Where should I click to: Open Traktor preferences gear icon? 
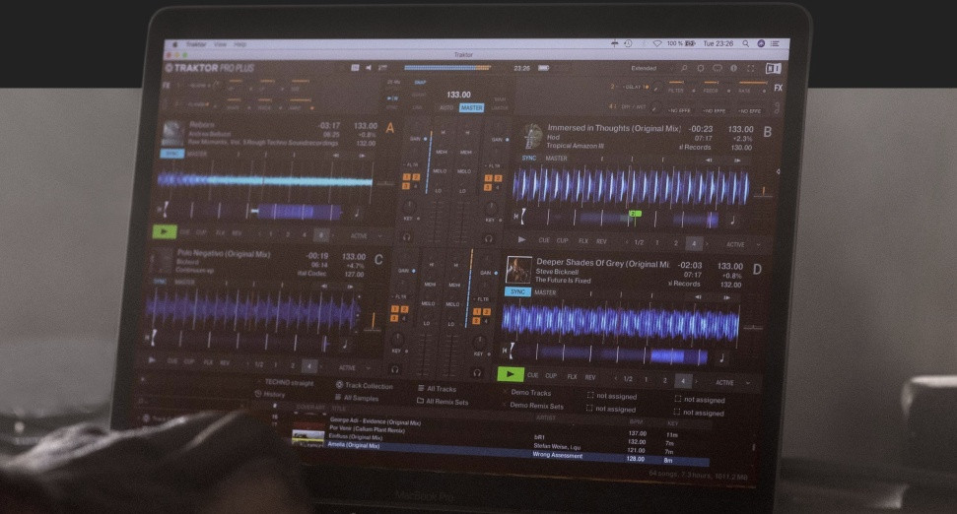tap(701, 69)
